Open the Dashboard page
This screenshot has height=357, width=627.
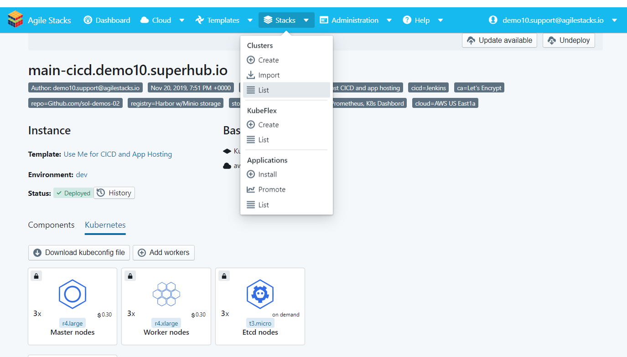tap(107, 20)
